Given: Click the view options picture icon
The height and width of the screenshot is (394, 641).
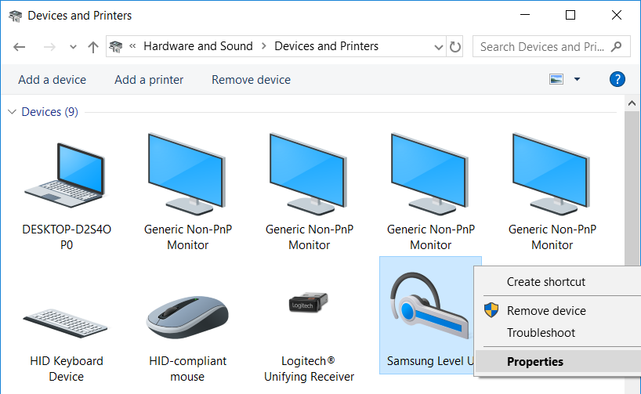Looking at the screenshot, I should 556,79.
